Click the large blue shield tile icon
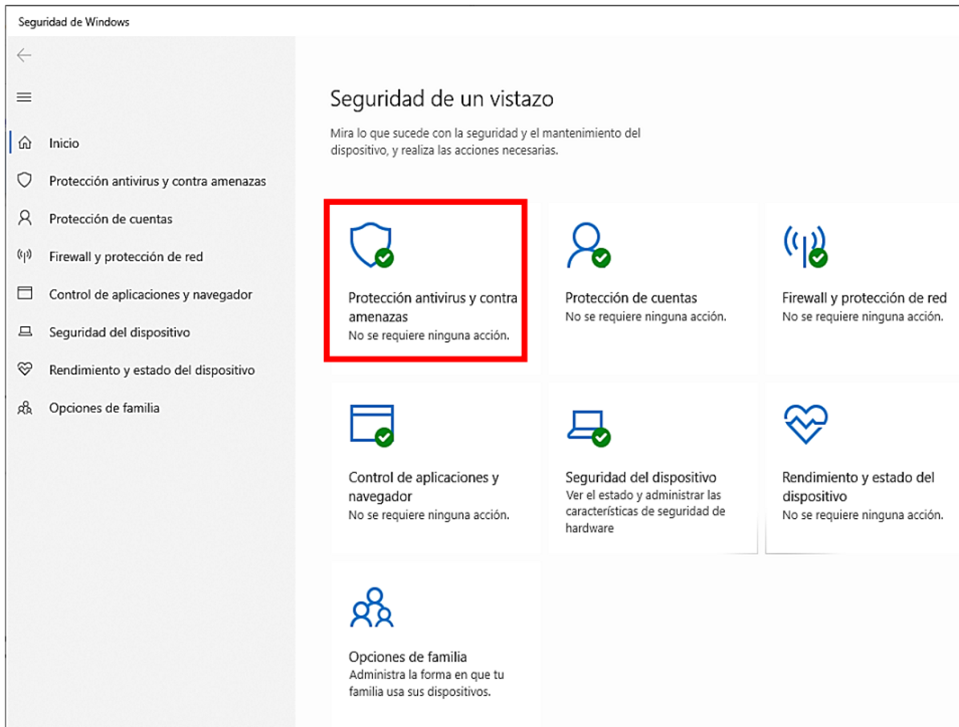959x727 pixels. 371,245
